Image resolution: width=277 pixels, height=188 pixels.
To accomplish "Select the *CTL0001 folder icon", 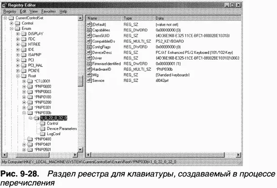I will (30, 81).
